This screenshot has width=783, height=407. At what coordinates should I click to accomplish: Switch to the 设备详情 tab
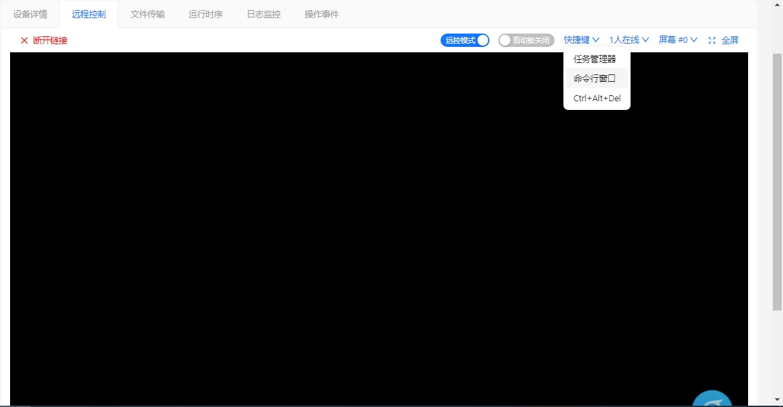30,15
